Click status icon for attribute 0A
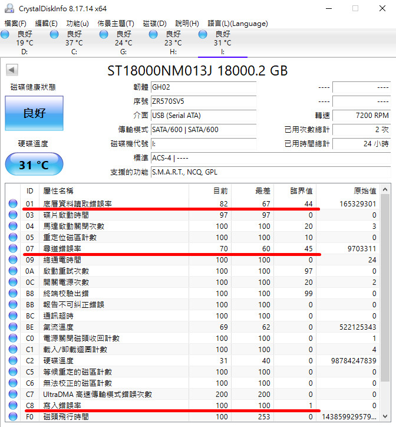 pos(13,271)
